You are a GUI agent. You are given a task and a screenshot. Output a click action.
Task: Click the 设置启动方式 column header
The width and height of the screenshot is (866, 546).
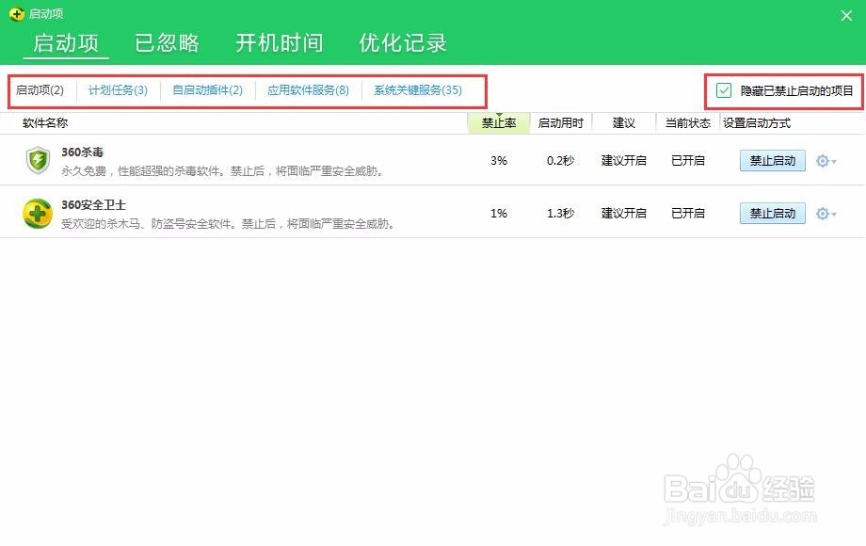tap(757, 123)
